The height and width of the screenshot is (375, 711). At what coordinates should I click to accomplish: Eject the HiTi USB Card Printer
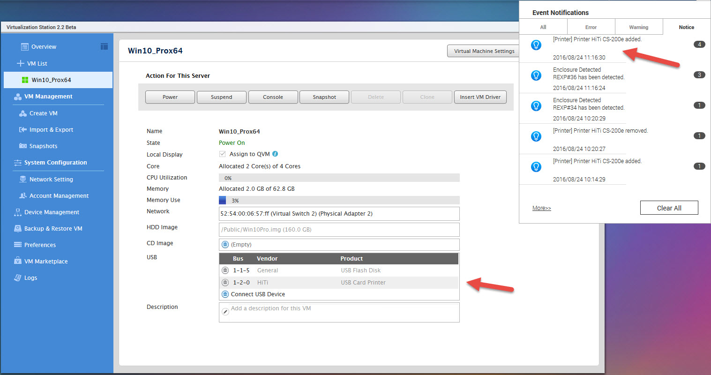[x=225, y=283]
